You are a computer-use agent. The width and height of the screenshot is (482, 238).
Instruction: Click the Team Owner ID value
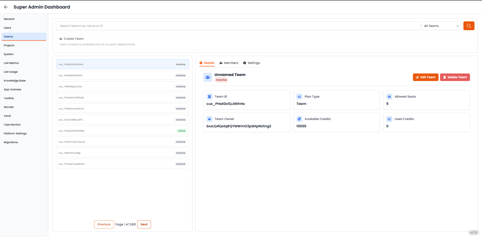239,126
